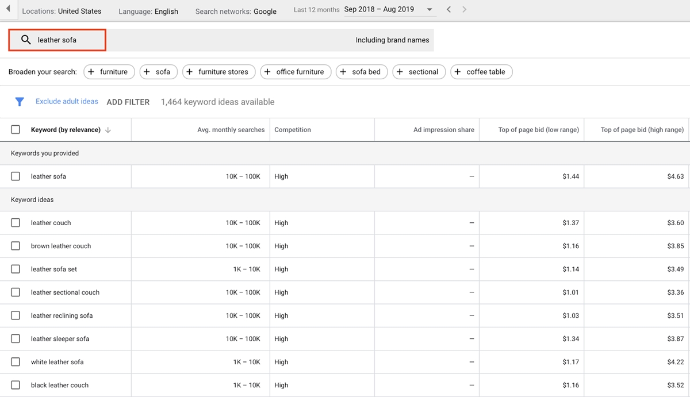Click the $4.63 high range bid
This screenshot has height=397, width=690.
click(676, 176)
